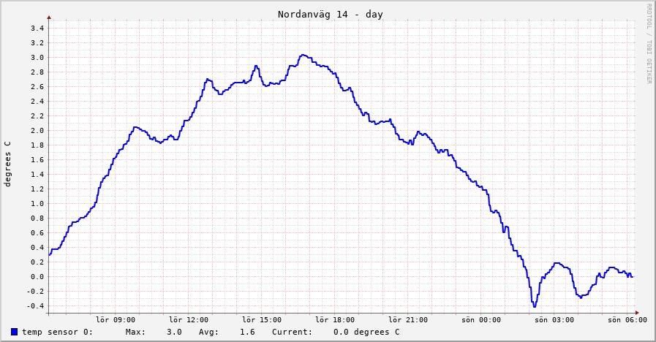Select the lör 21:00 time label
The width and height of the screenshot is (656, 342).
(408, 319)
